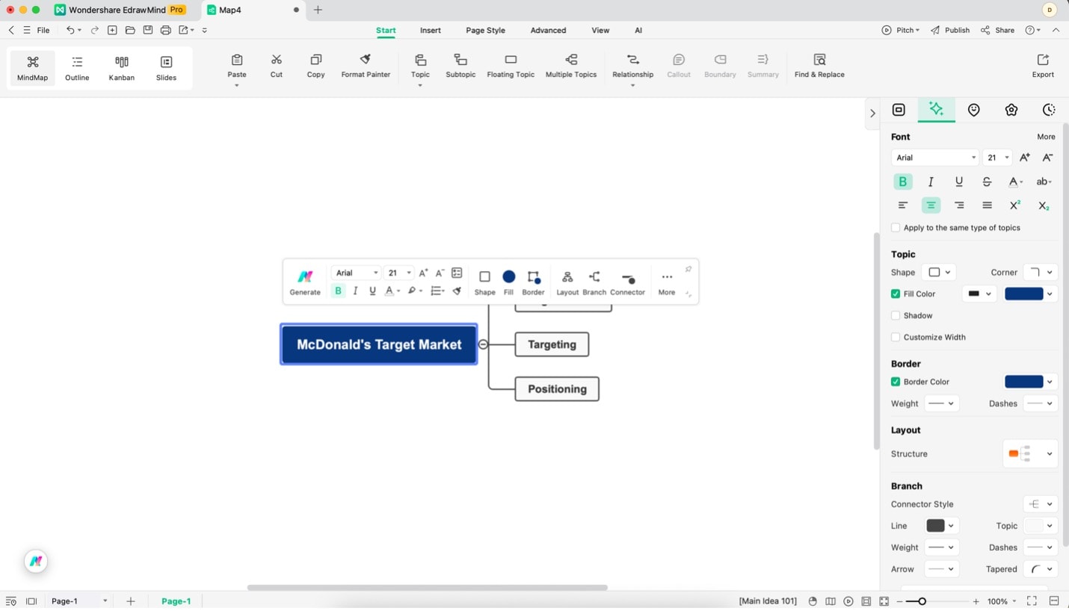Enable the Customize Width checkbox
The height and width of the screenshot is (611, 1069).
[x=896, y=337]
